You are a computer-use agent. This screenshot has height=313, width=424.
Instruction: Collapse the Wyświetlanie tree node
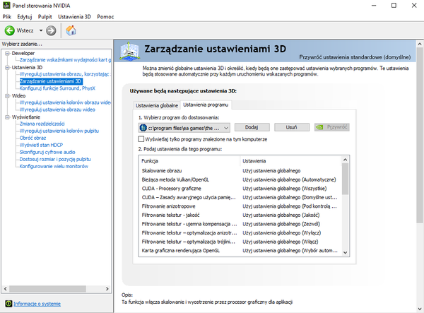(6, 117)
